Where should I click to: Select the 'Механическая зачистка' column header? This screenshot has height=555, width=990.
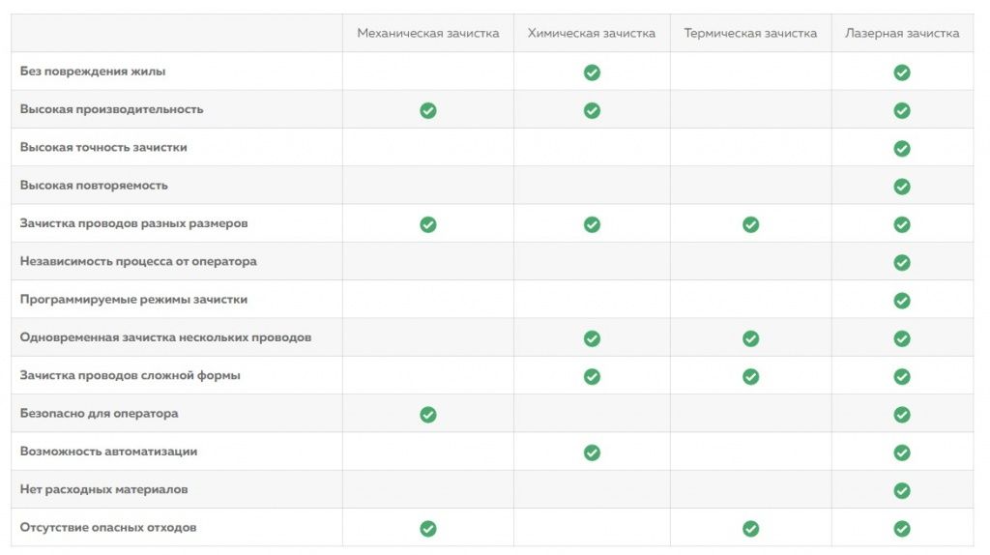click(x=428, y=33)
